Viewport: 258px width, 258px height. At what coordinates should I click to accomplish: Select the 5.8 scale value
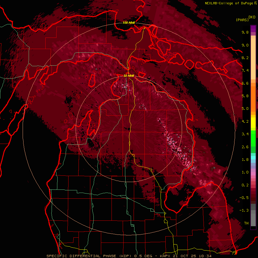[x=245, y=96]
